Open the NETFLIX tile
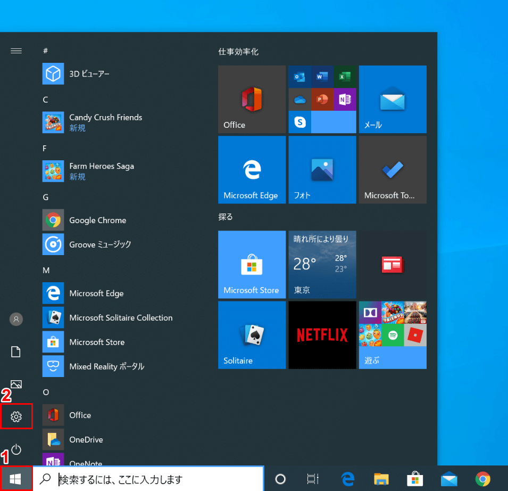 click(x=322, y=335)
